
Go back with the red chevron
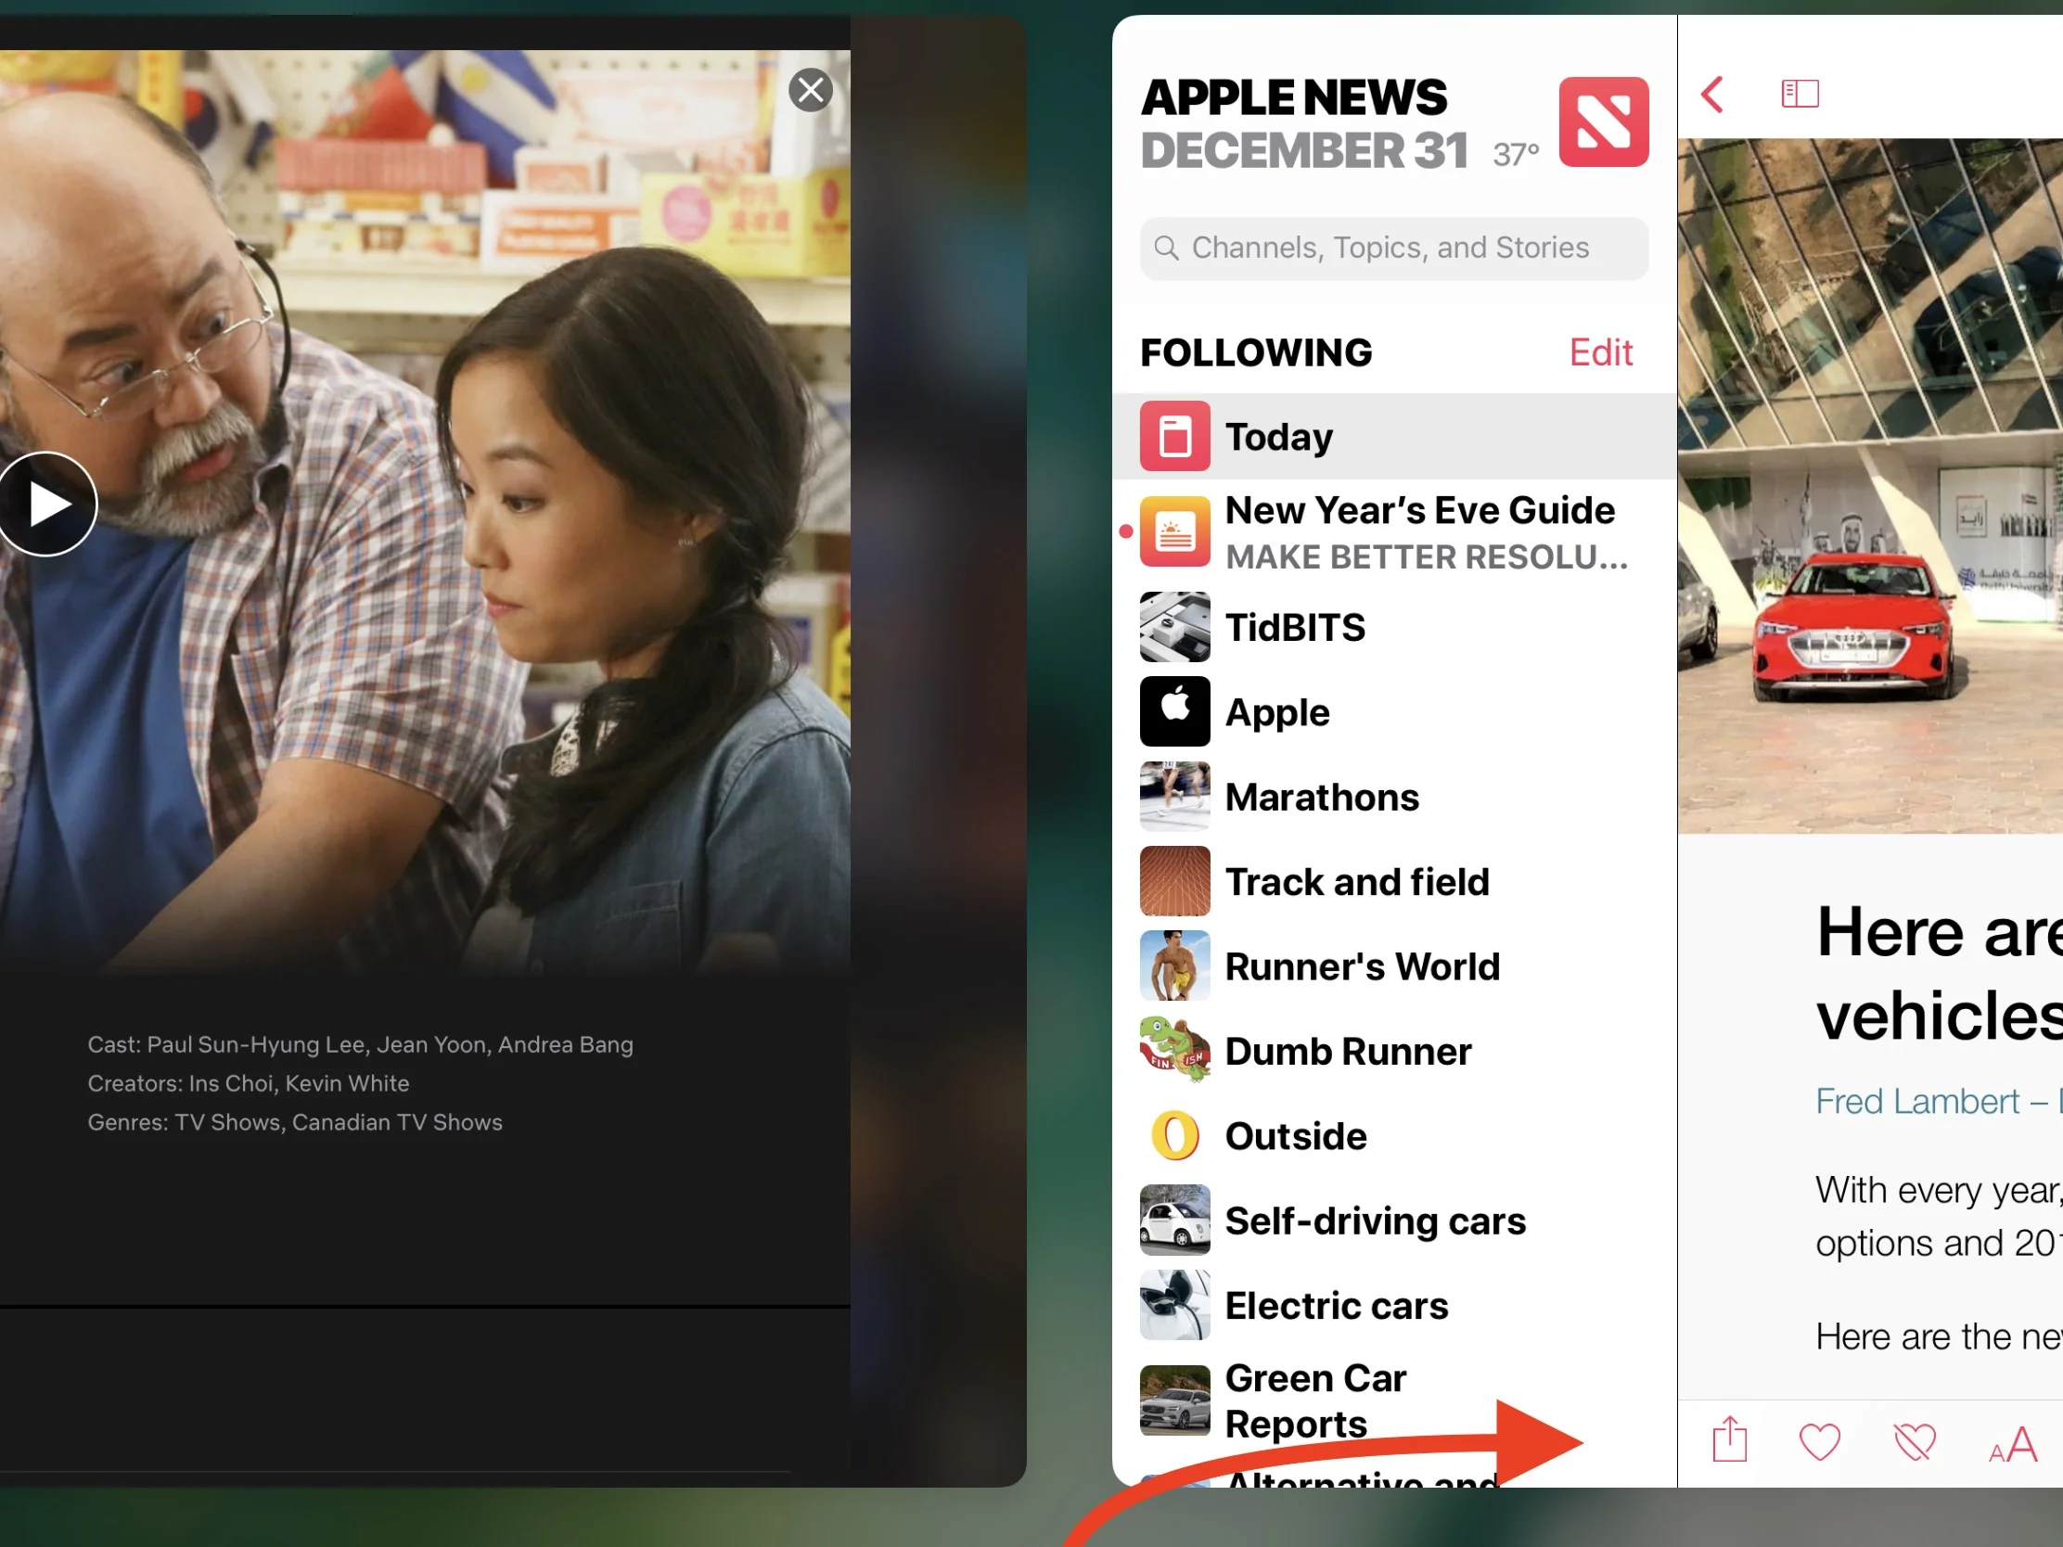pos(1712,95)
